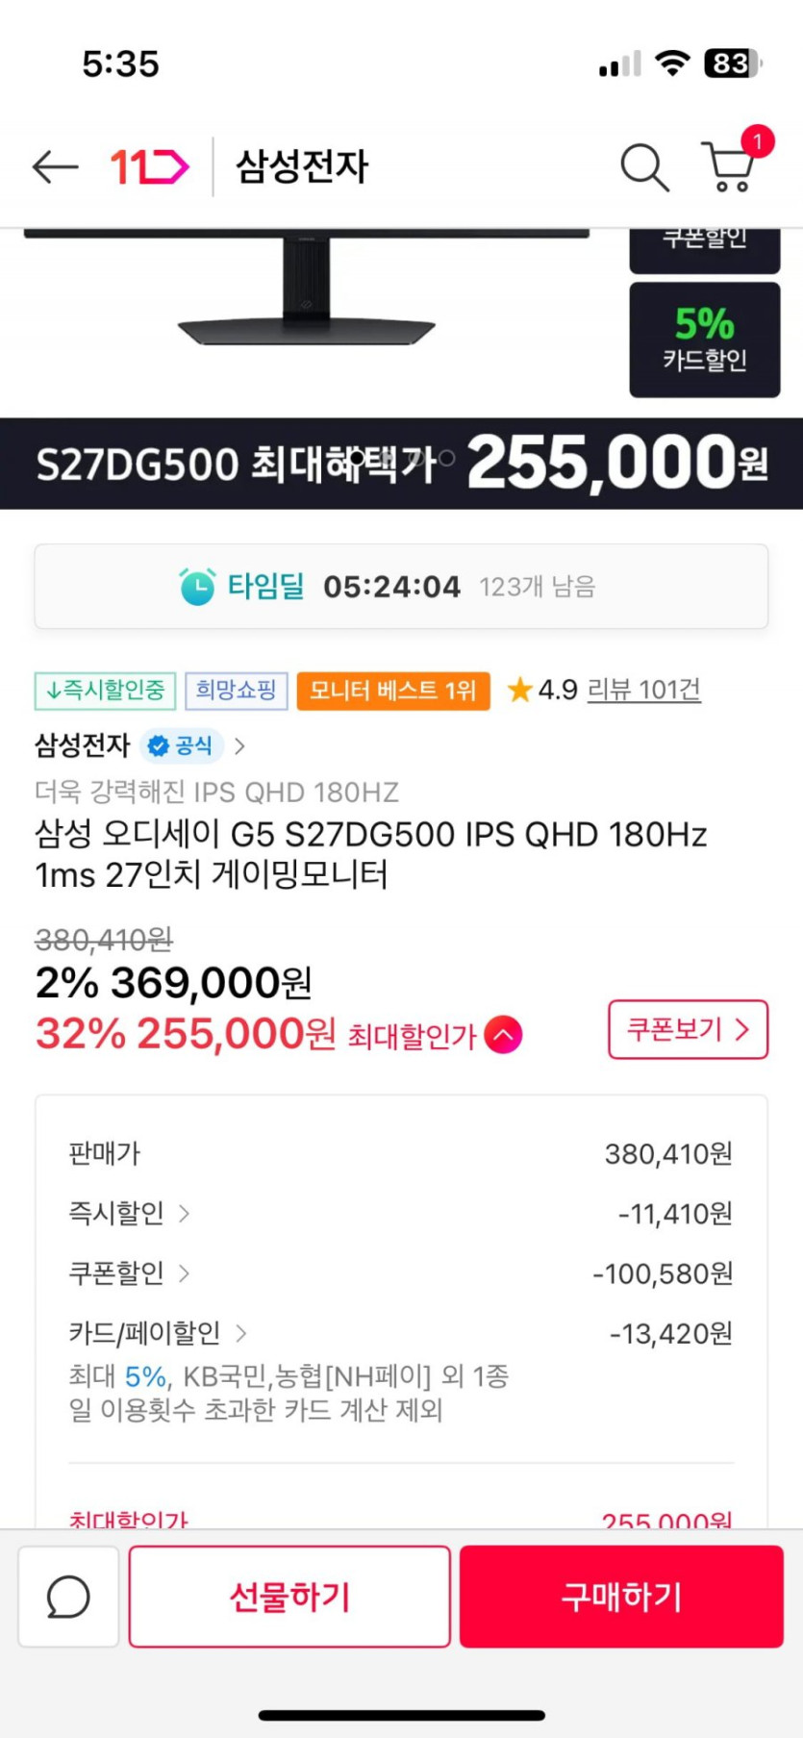The image size is (803, 1738).
Task: Open the 11st home logo
Action: click(150, 166)
